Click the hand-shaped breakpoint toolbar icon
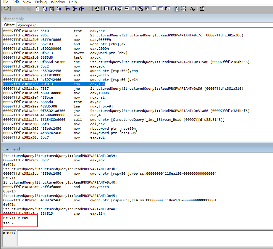Screen dimensions: 273x249 tap(97, 9)
